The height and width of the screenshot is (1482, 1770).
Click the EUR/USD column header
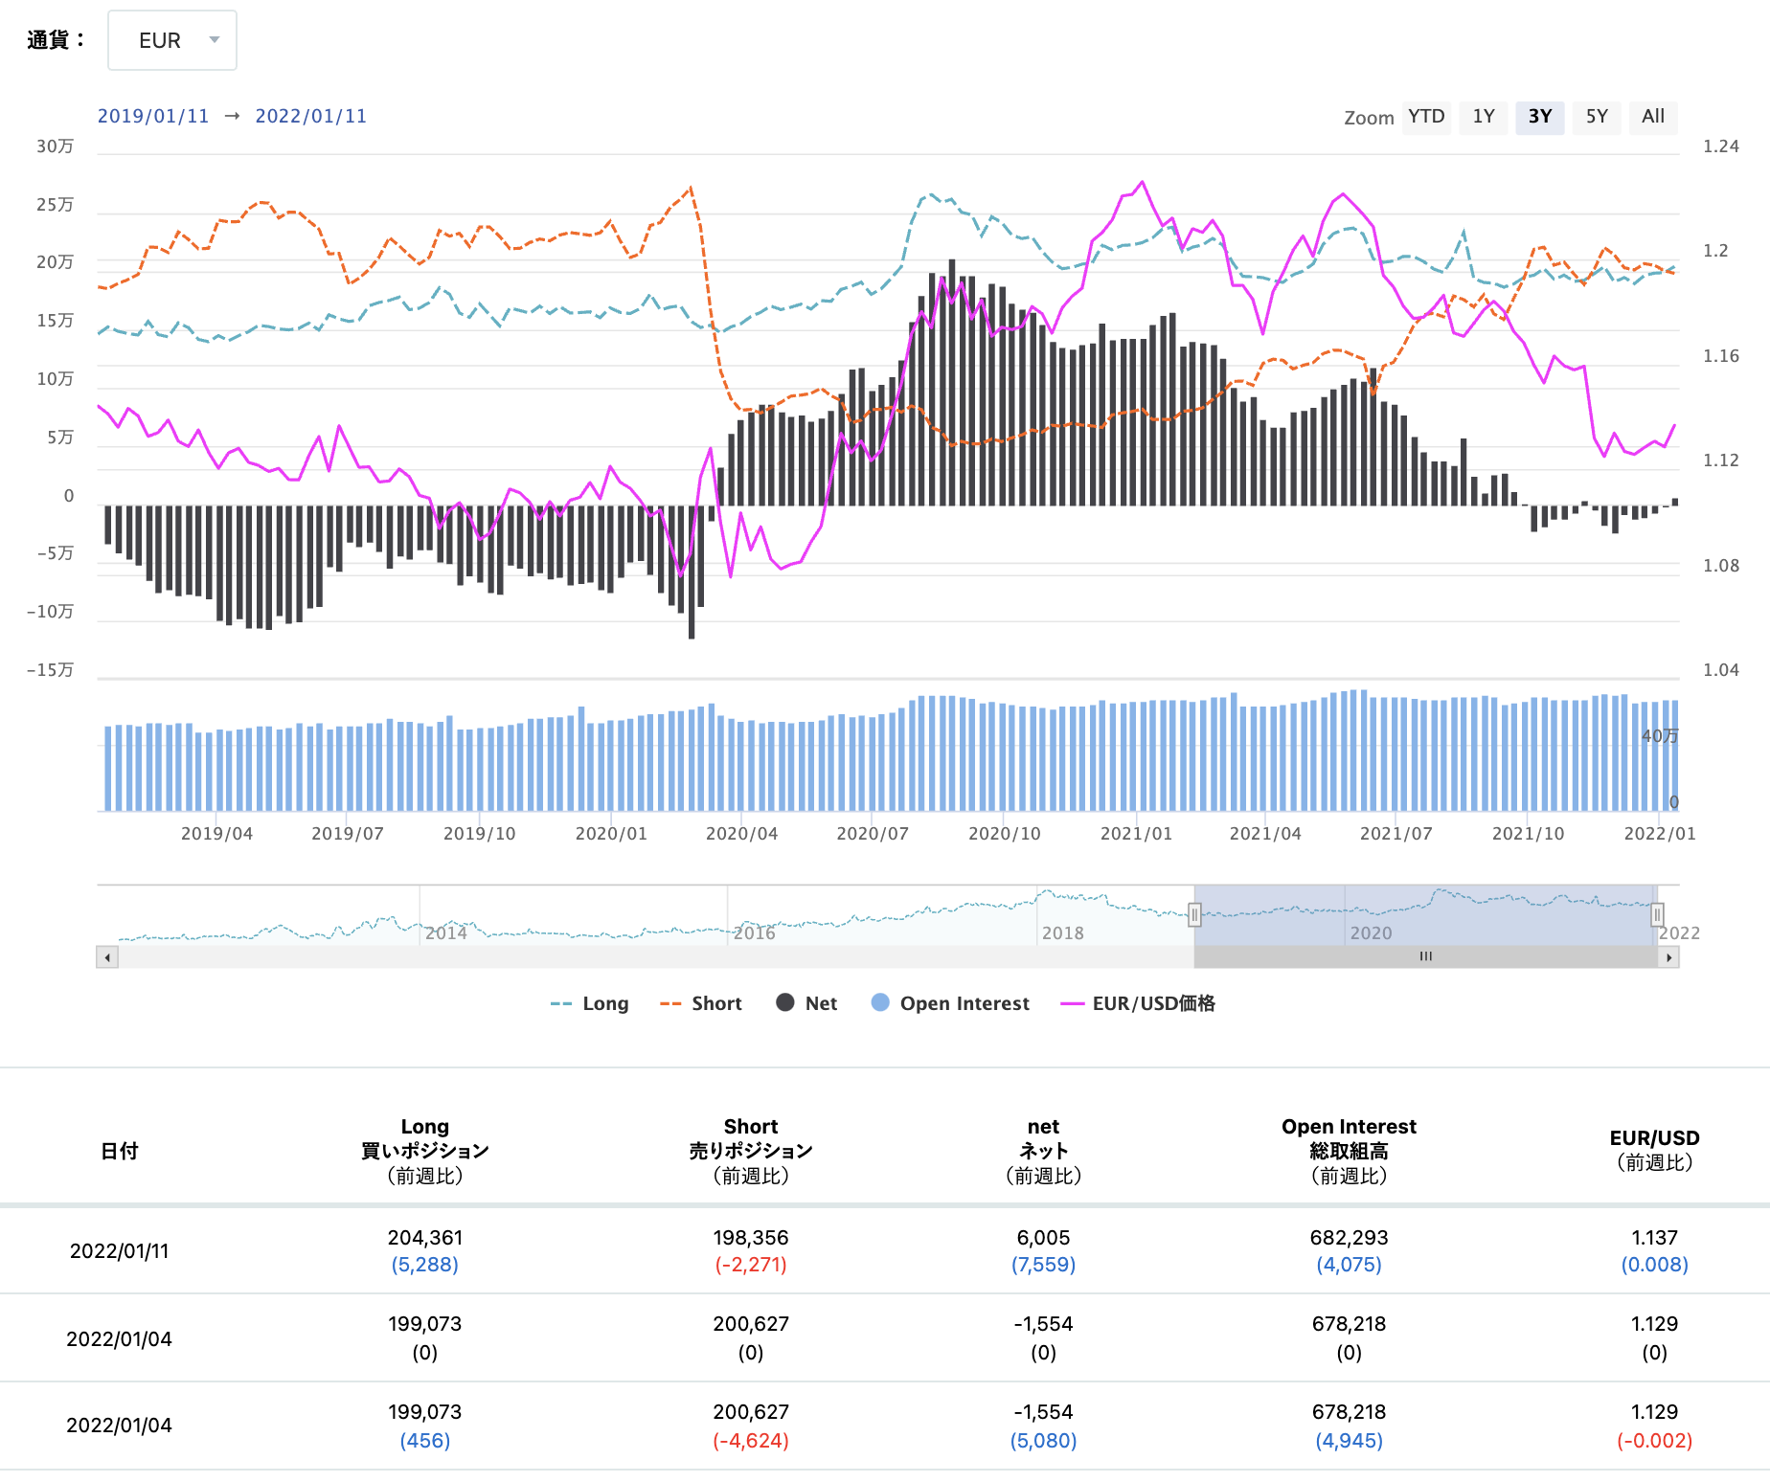(x=1654, y=1151)
